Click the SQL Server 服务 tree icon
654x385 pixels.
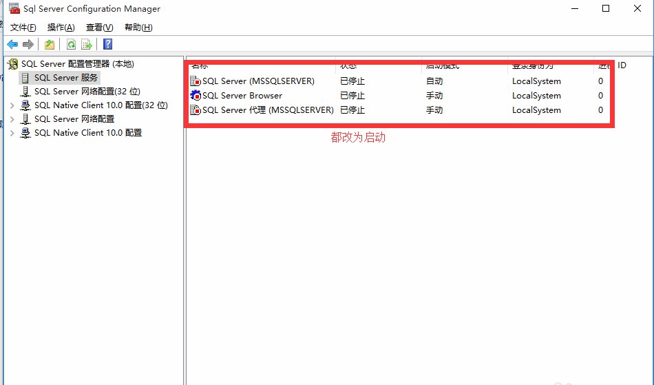[25, 78]
